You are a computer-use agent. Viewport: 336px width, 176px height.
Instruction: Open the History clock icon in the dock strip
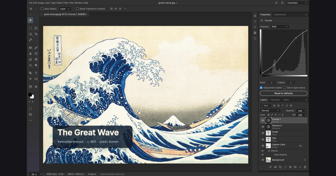255,38
